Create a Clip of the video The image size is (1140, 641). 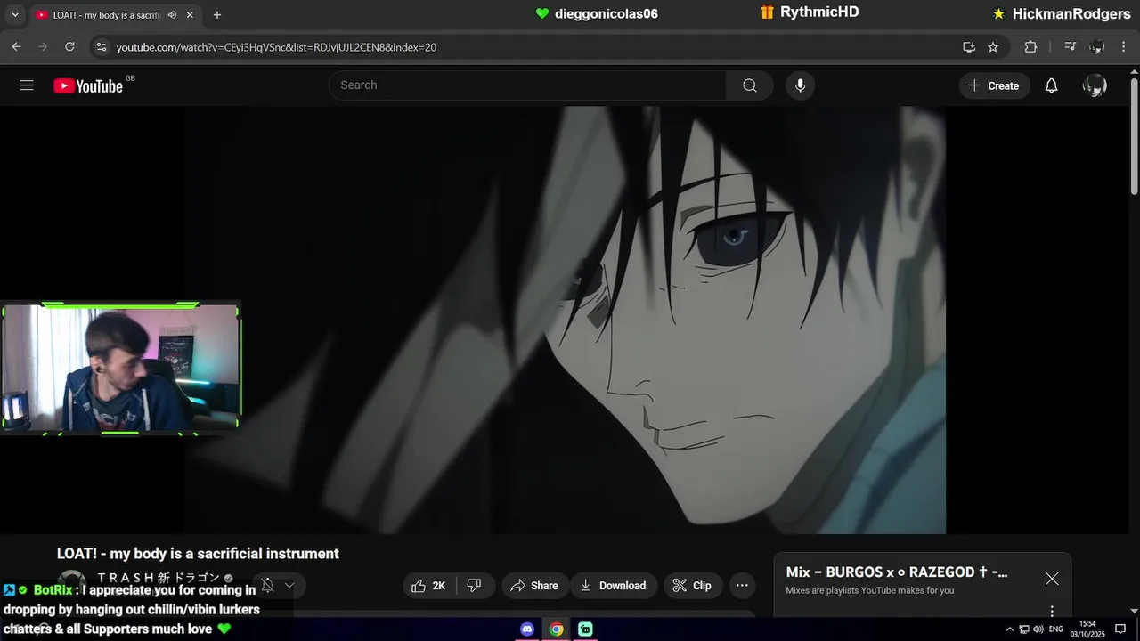(692, 586)
